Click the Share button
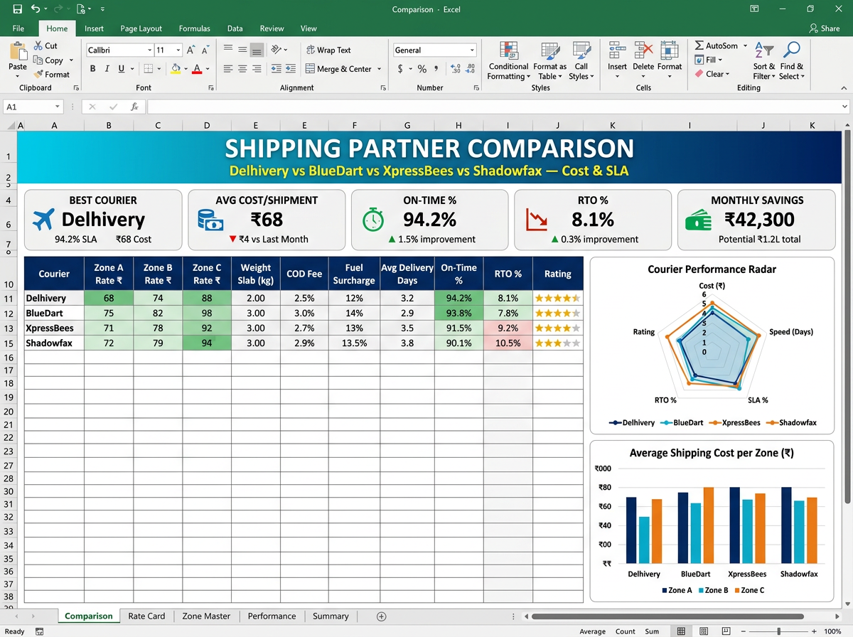Screen dimensions: 853x637 825,28
